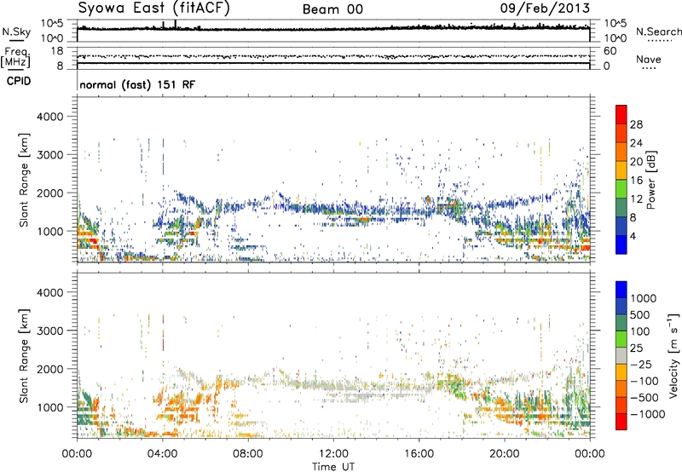
Task: Click the '20:00' time axis tick label
Action: [504, 454]
